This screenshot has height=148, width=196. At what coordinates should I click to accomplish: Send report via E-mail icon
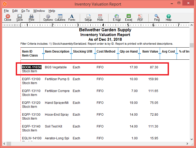coord(117,18)
